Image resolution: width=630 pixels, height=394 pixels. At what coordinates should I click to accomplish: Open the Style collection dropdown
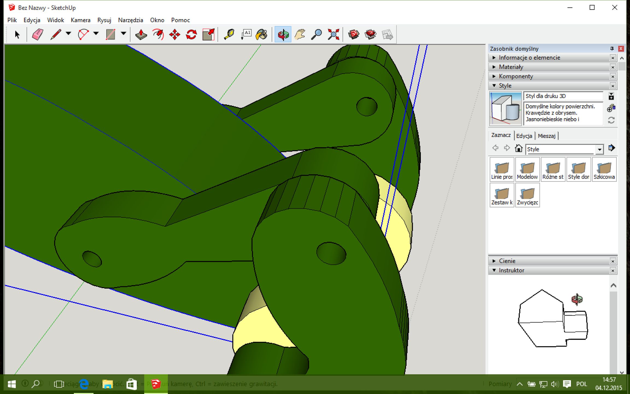[x=599, y=149]
